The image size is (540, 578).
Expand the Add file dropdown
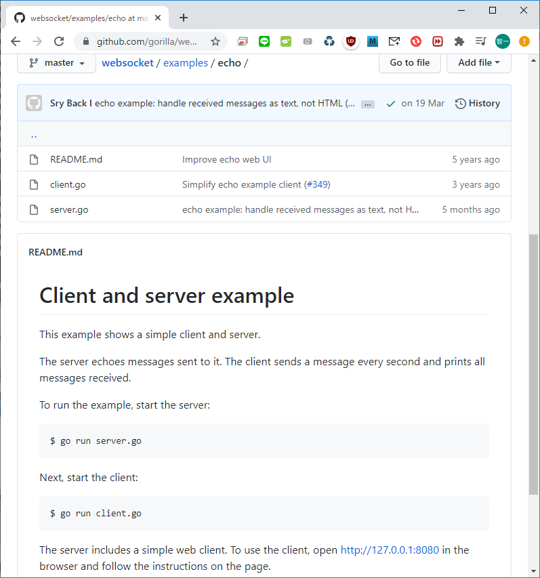click(x=478, y=62)
